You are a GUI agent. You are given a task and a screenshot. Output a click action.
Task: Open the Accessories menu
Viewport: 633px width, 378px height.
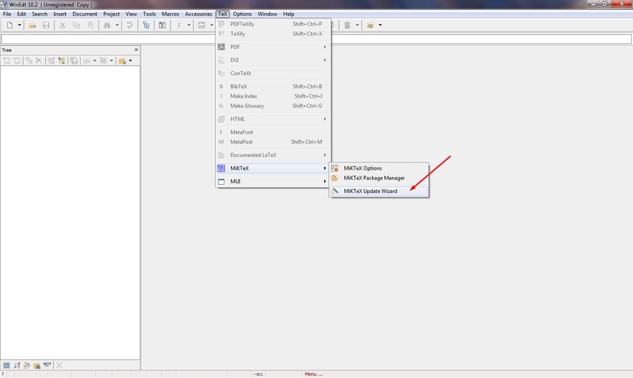pos(198,14)
